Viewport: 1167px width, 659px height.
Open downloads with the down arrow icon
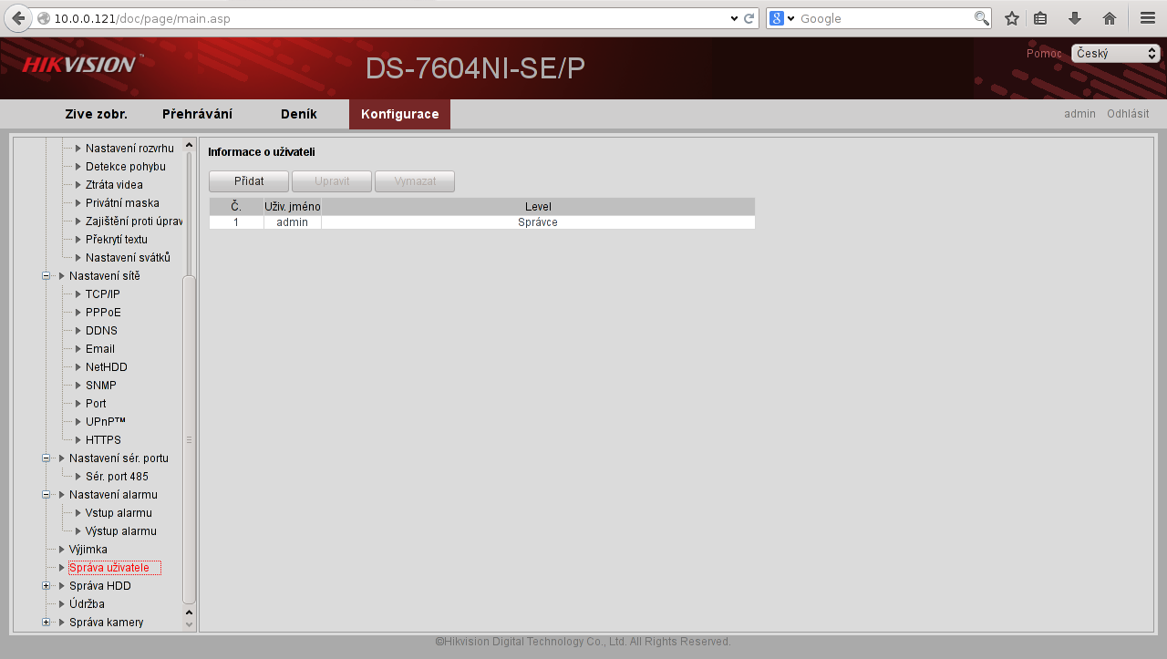point(1075,18)
